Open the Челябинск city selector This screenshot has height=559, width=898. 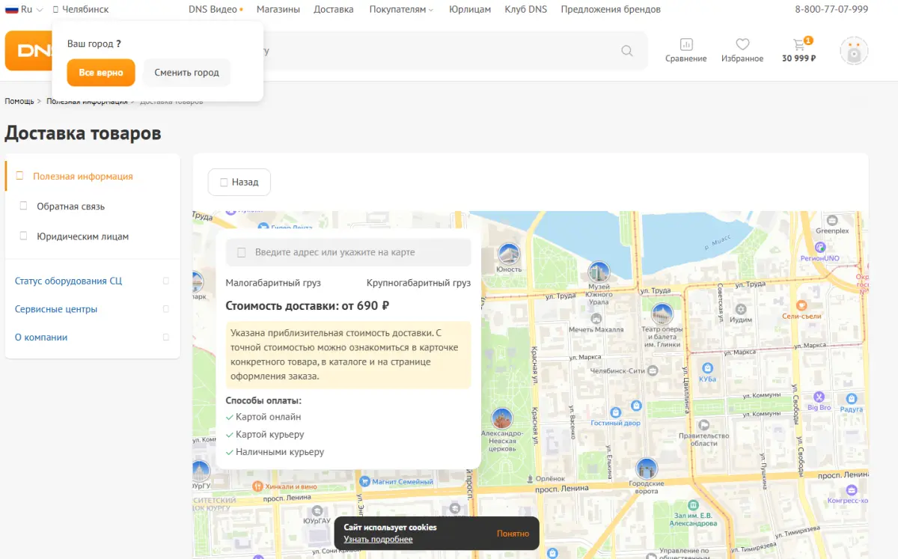tap(81, 10)
